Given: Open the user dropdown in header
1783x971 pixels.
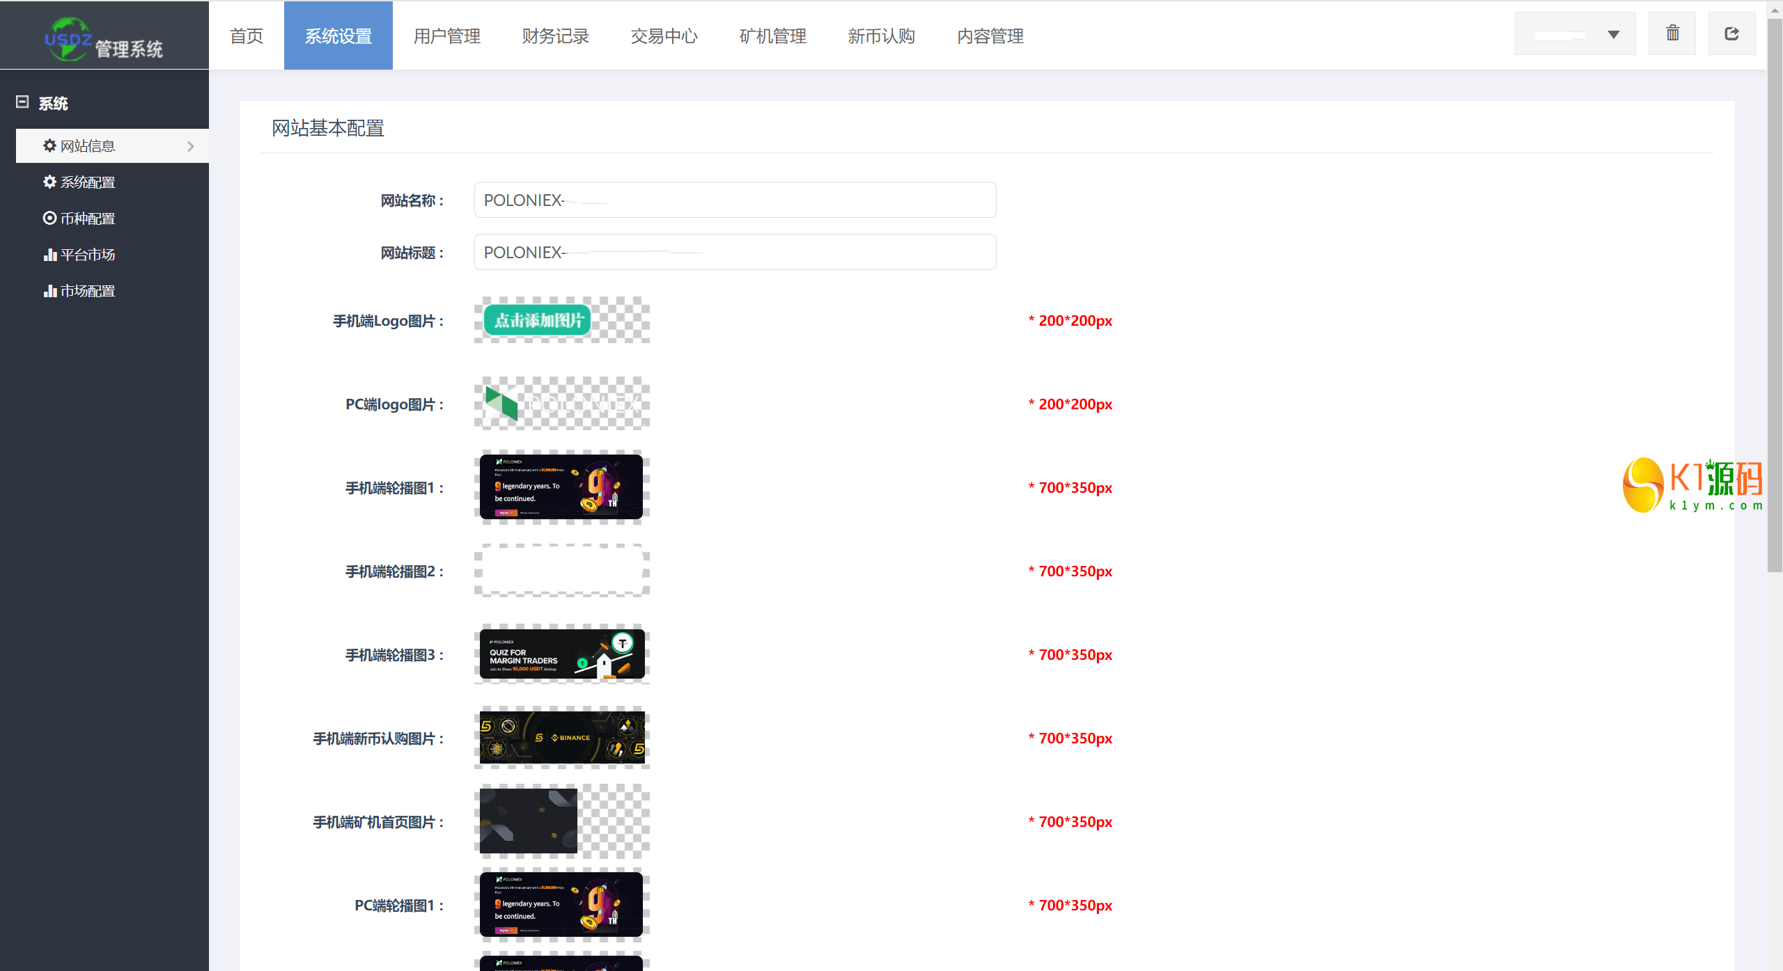Looking at the screenshot, I should pyautogui.click(x=1574, y=34).
